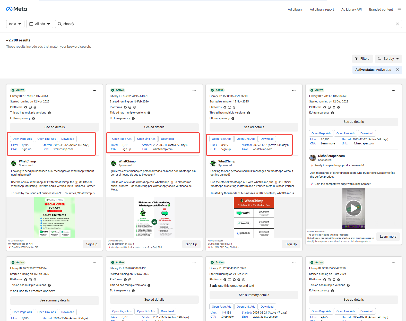This screenshot has height=321, width=406.
Task: Play the NicheScraper video ad
Action: 353,208
